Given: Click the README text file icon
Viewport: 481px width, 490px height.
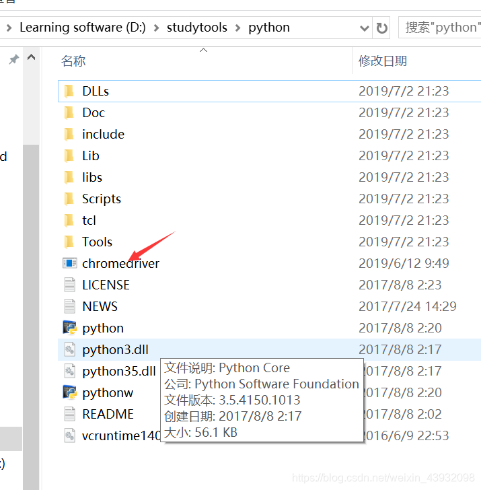Looking at the screenshot, I should click(x=70, y=415).
